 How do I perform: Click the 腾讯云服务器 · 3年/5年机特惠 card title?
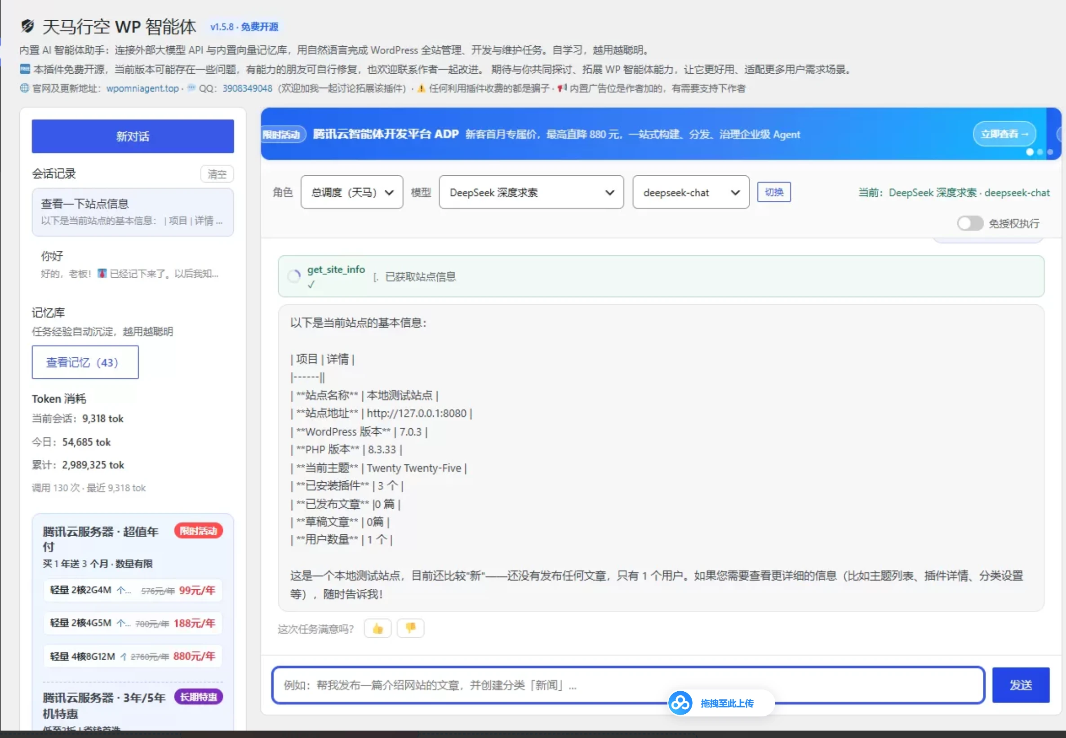point(104,705)
